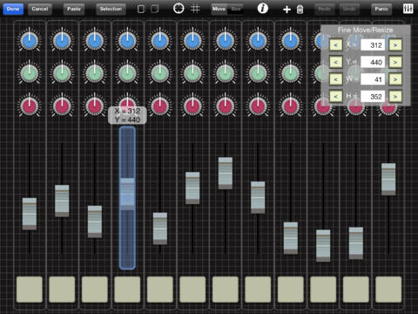418x314 pixels.
Task: Decrease X value with left arrow
Action: click(336, 45)
